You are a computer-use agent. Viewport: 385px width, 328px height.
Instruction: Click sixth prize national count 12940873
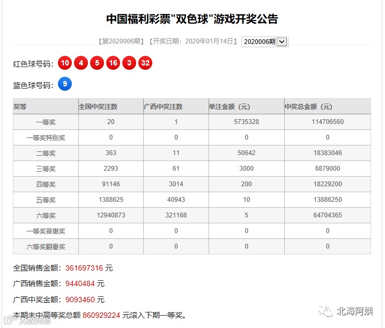(x=111, y=215)
